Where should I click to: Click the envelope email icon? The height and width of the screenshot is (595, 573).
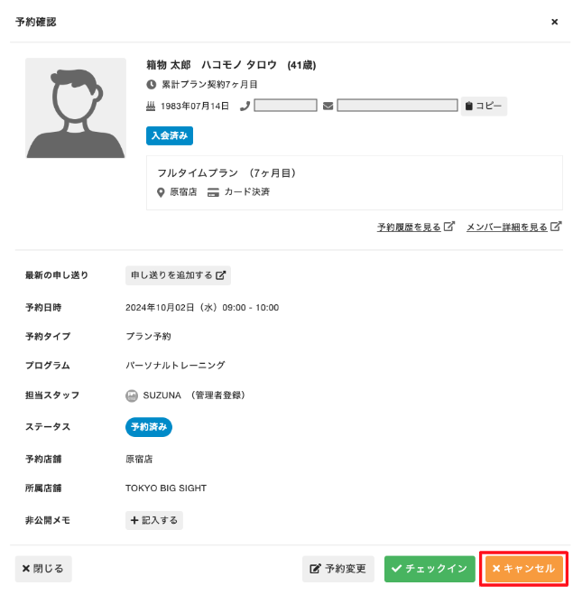click(328, 106)
